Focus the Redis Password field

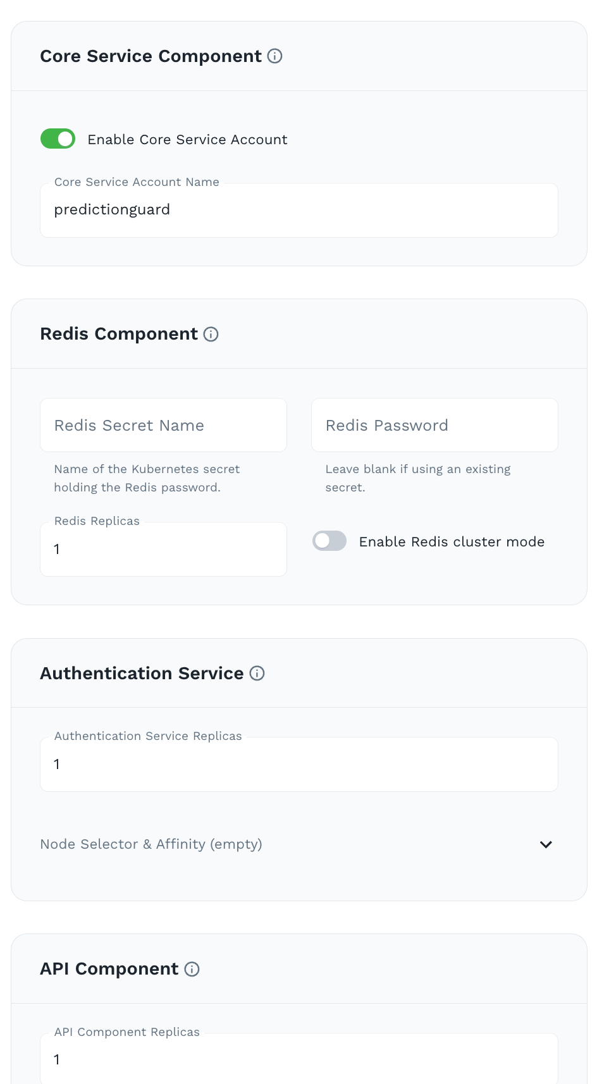tap(434, 425)
